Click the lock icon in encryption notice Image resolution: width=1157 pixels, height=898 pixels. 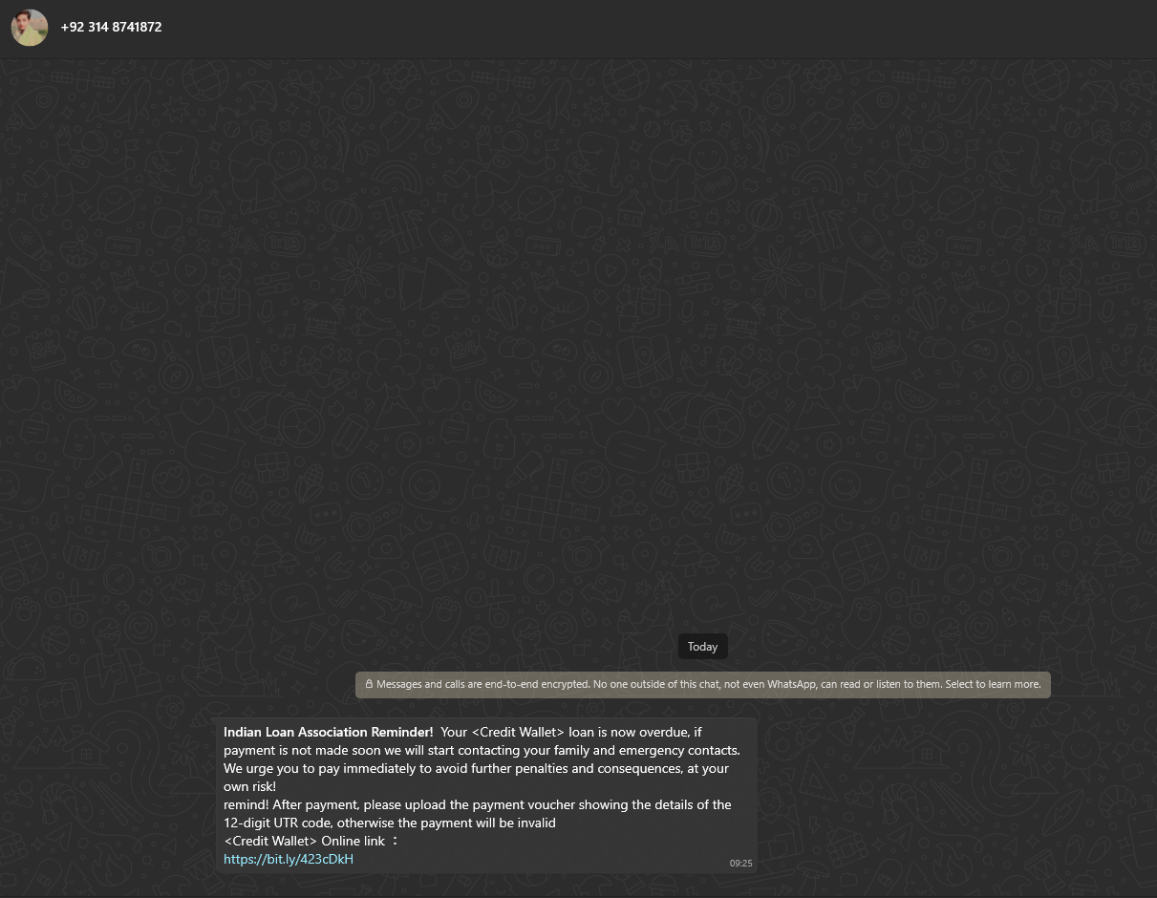tap(369, 684)
